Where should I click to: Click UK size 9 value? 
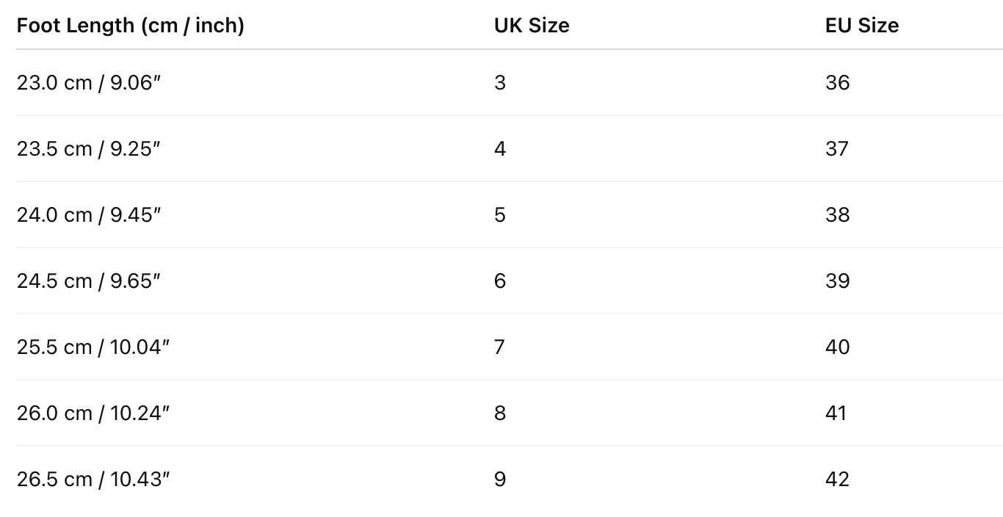pyautogui.click(x=500, y=479)
